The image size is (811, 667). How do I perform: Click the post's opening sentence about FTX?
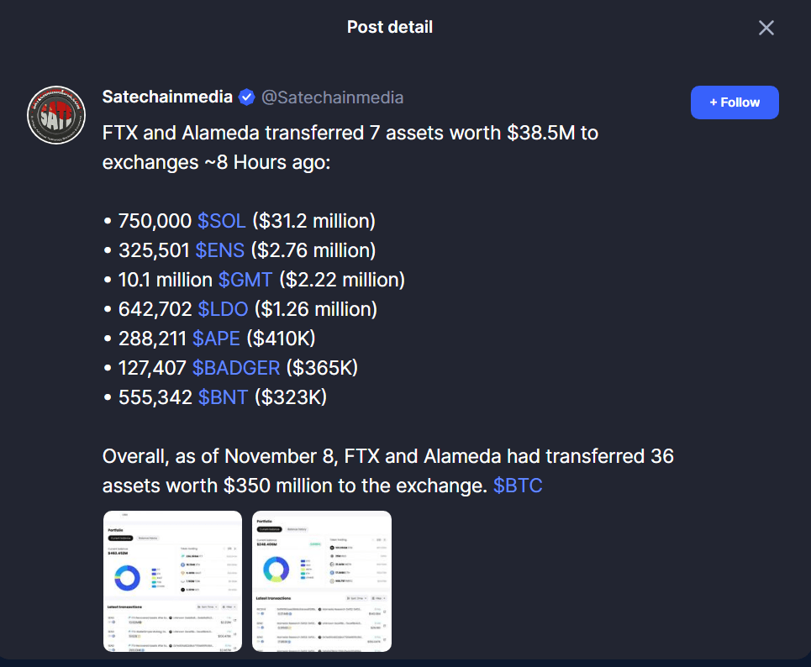[350, 147]
